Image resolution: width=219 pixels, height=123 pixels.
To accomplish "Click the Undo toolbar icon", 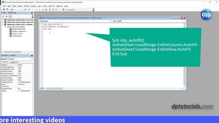I will tap(29, 10).
